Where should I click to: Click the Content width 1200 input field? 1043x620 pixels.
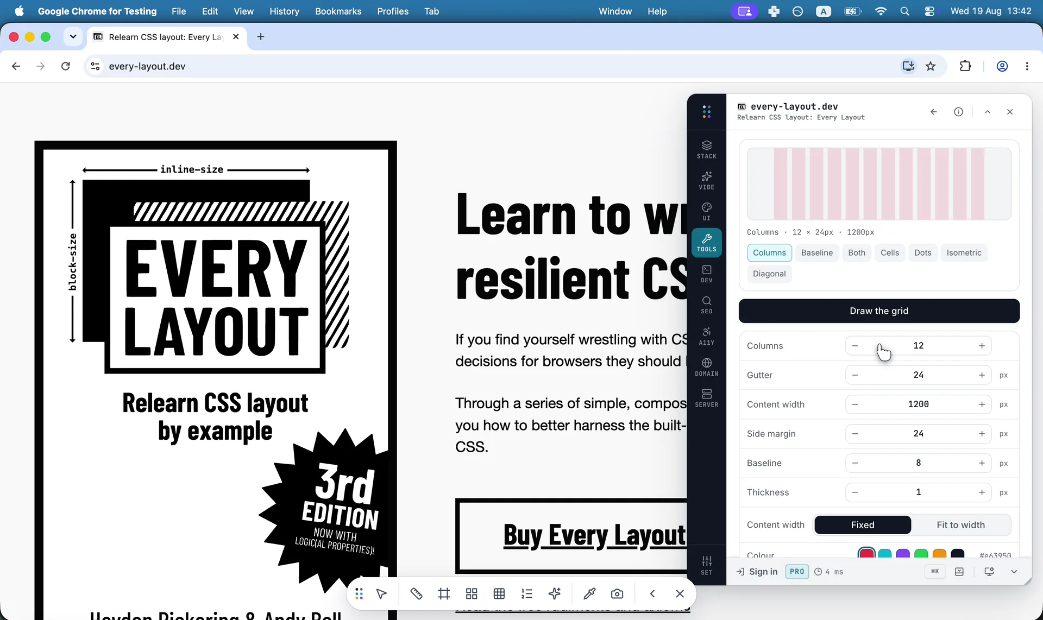(918, 404)
